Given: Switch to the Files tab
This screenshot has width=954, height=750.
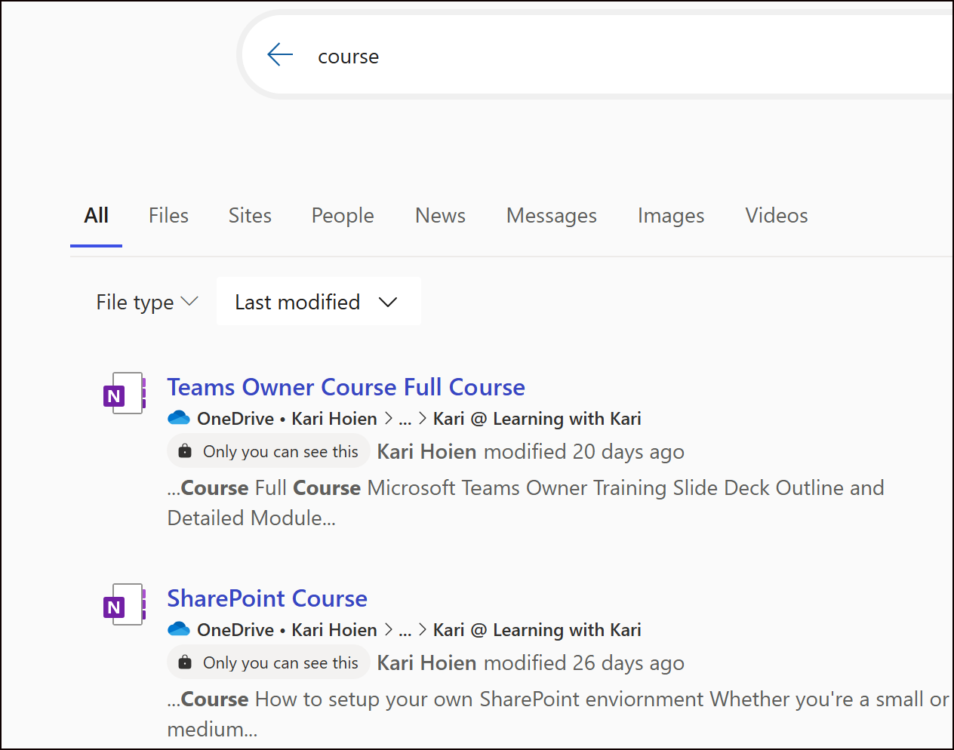Looking at the screenshot, I should click(x=168, y=216).
